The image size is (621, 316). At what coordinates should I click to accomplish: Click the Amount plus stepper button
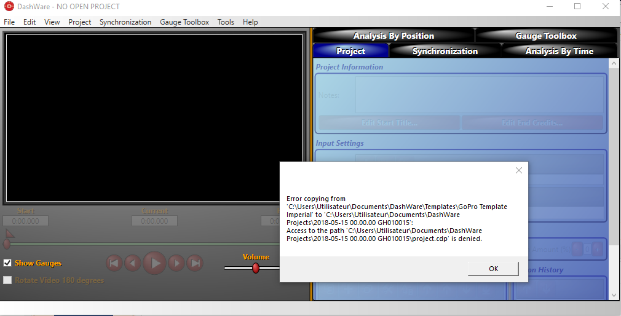click(598, 250)
